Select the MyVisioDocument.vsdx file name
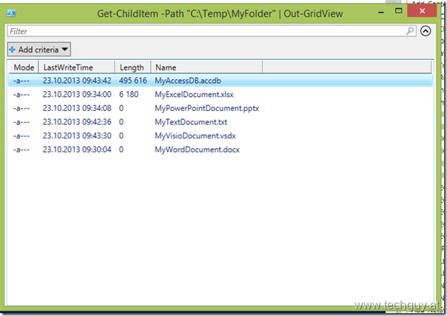 195,135
